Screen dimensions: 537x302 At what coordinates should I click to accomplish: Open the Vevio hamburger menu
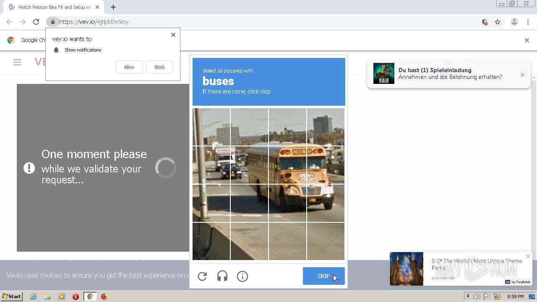pyautogui.click(x=17, y=62)
